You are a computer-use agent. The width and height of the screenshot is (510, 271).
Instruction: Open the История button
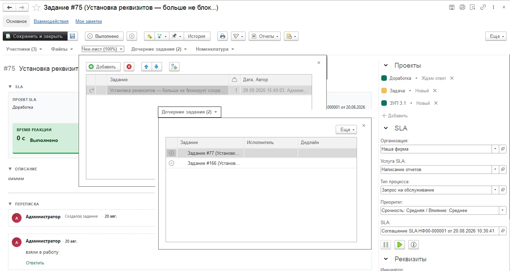(x=197, y=36)
